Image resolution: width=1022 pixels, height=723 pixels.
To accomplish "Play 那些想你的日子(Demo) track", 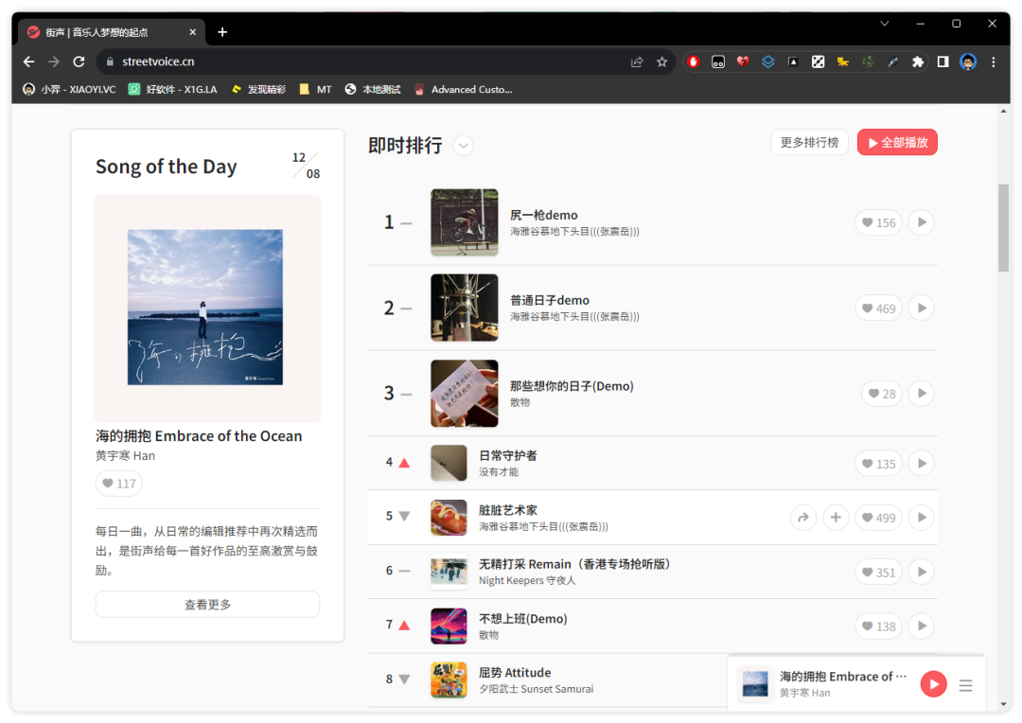I will [x=921, y=393].
